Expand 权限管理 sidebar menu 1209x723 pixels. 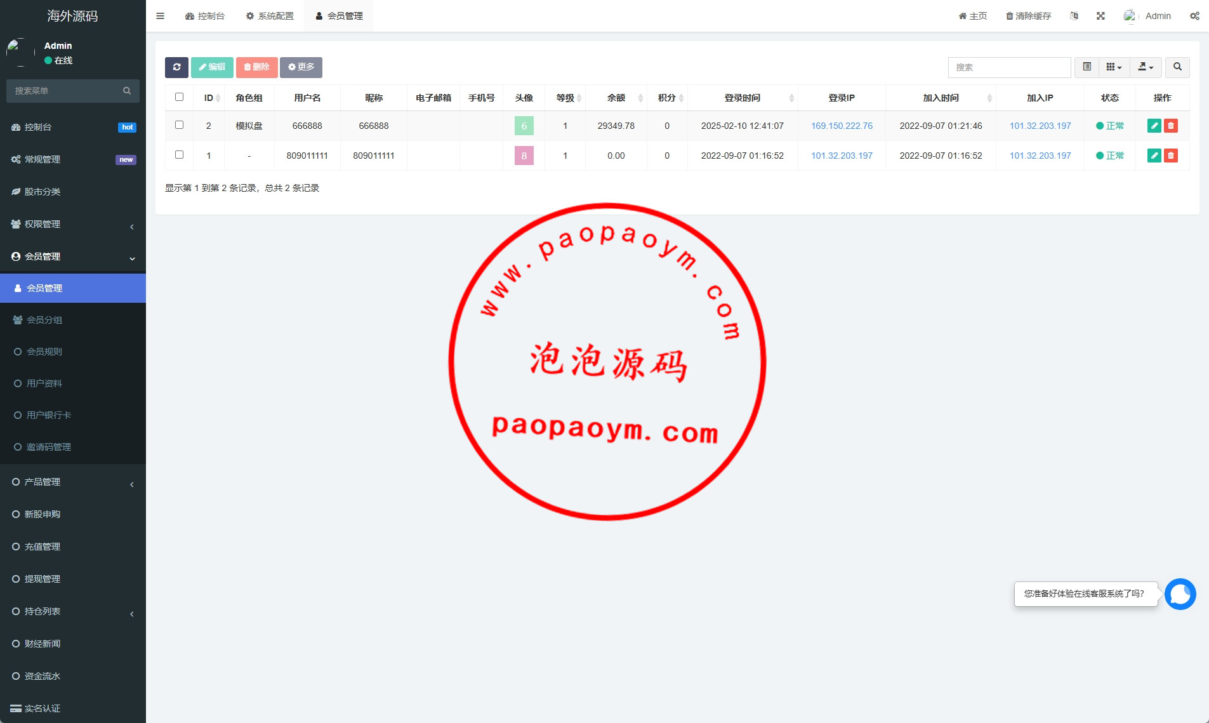(x=73, y=224)
